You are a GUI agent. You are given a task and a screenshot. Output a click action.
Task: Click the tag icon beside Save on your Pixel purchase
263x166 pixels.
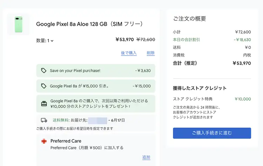[43, 71]
